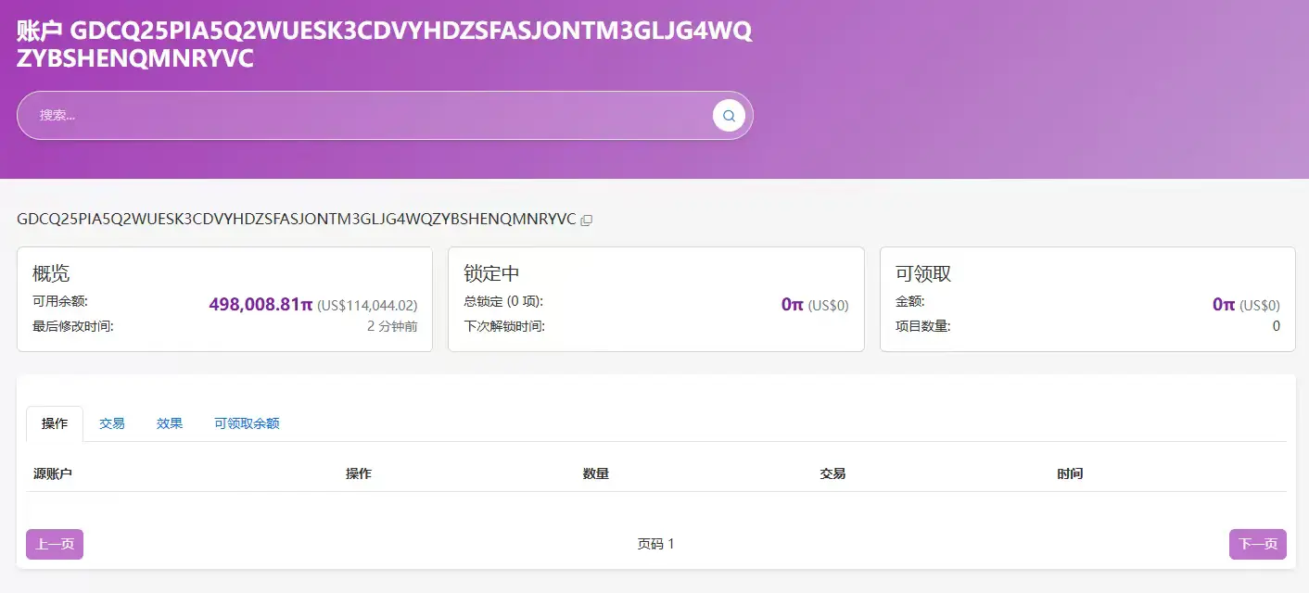Click the 概览 card heading

[x=51, y=273]
